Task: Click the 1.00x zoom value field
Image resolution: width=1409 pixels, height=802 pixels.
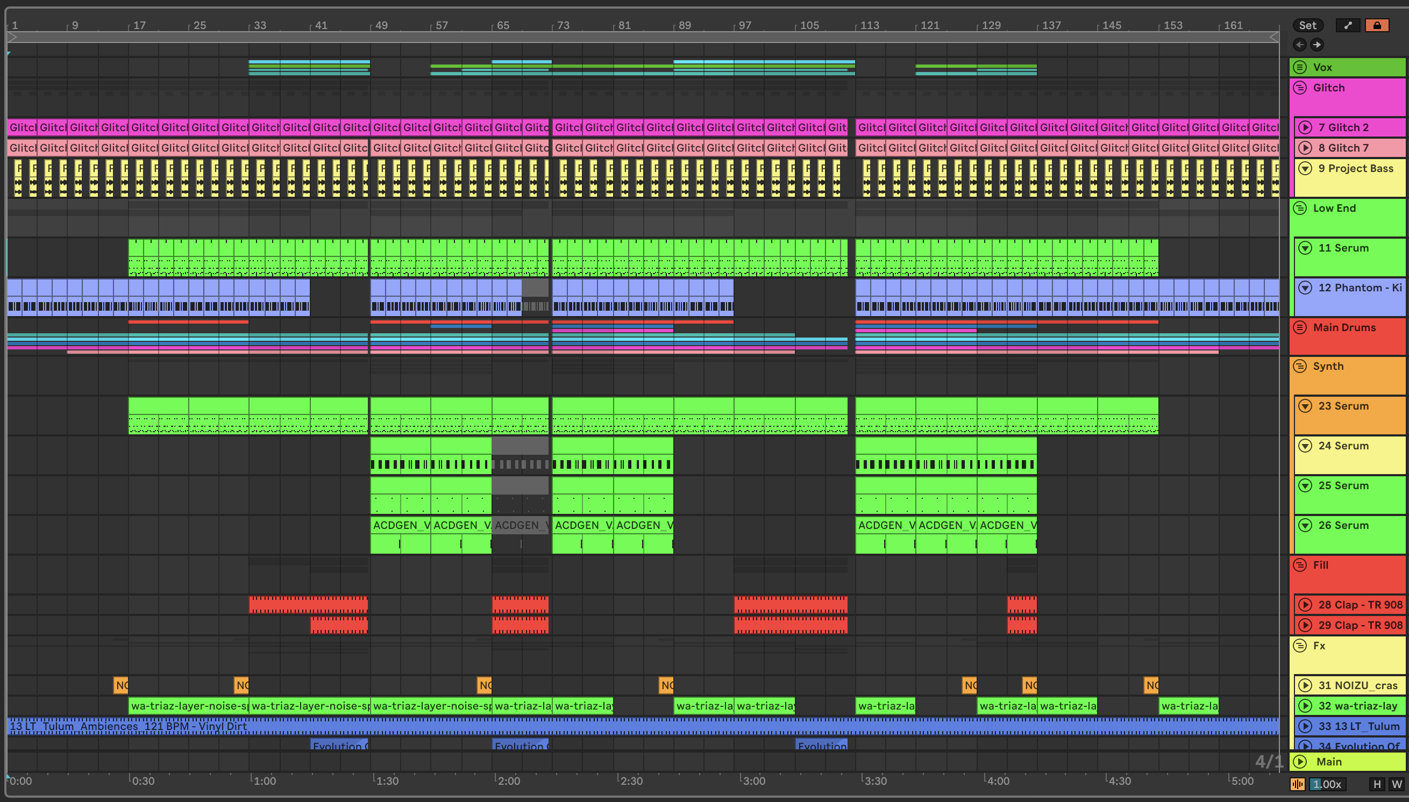Action: (1328, 784)
